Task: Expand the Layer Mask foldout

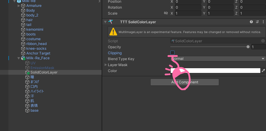Action: [106, 65]
